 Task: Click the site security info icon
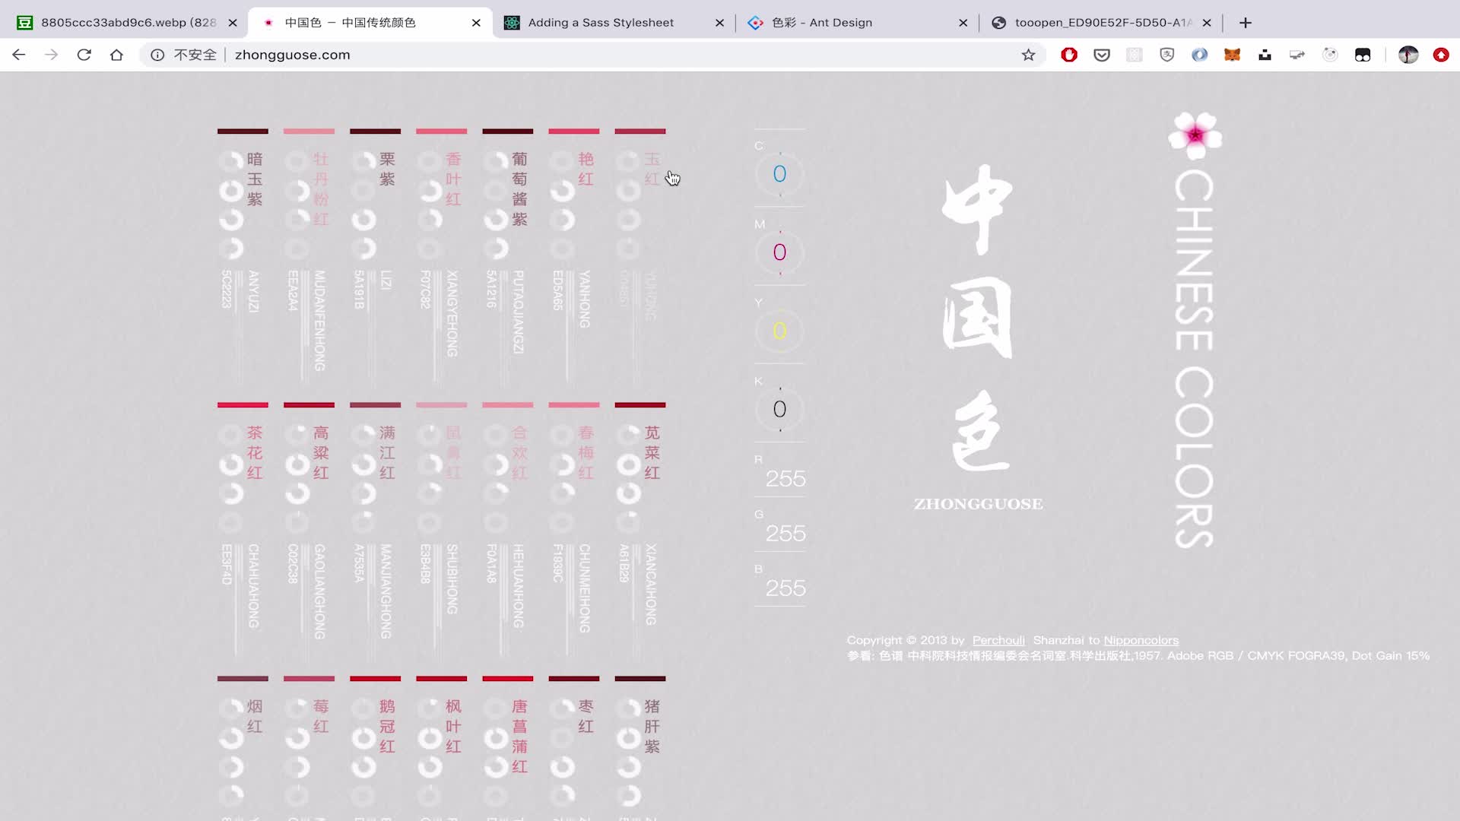[x=157, y=55]
